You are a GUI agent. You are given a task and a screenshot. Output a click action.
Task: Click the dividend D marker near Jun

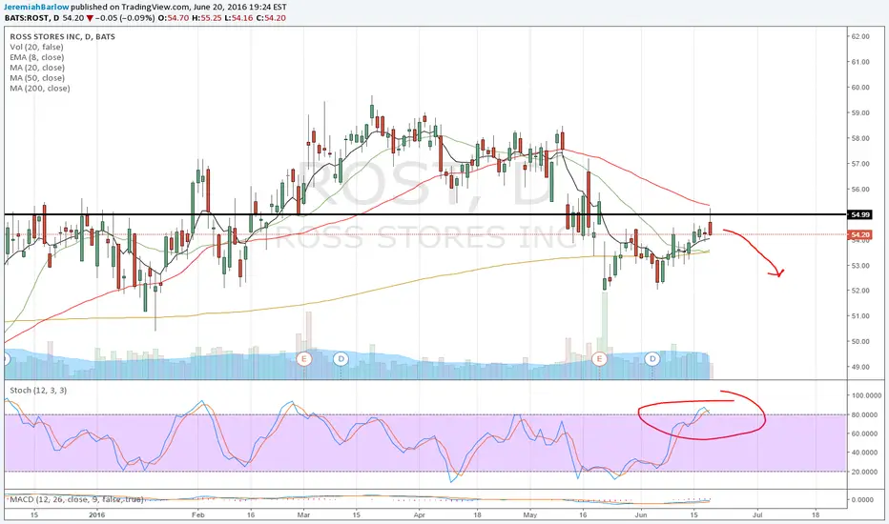point(652,358)
